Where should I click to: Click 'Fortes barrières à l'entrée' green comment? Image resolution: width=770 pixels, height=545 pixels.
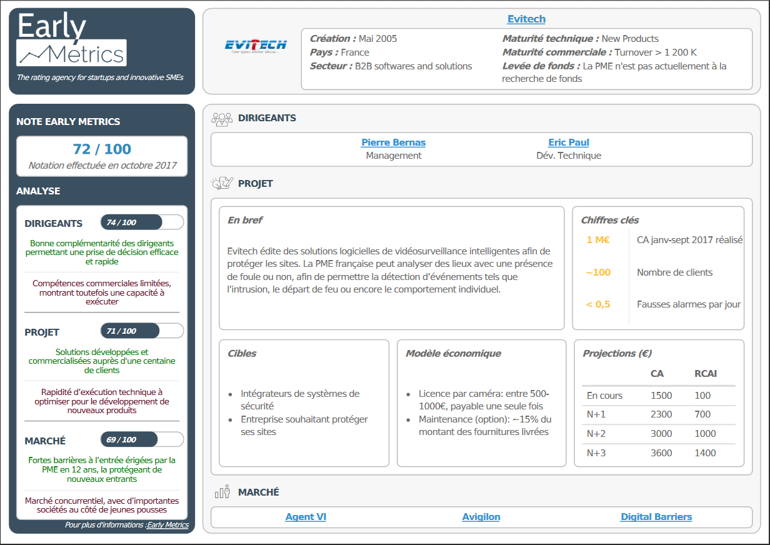point(102,469)
